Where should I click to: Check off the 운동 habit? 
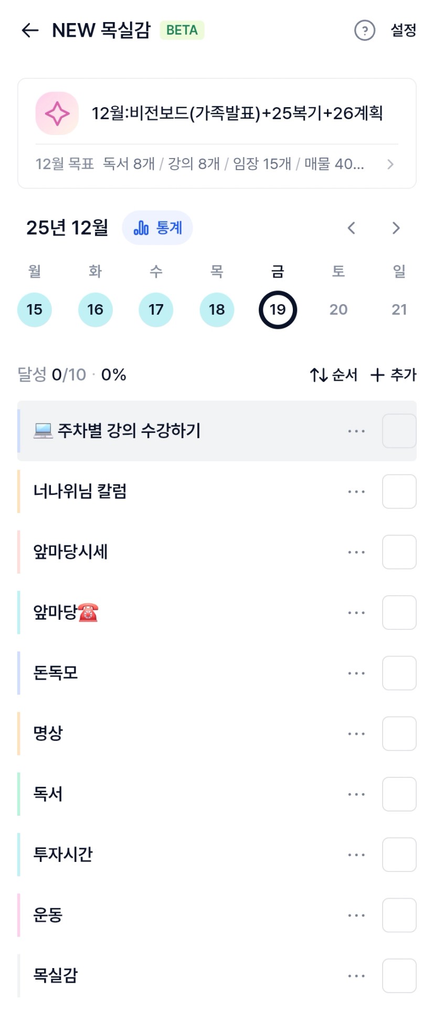pos(399,916)
